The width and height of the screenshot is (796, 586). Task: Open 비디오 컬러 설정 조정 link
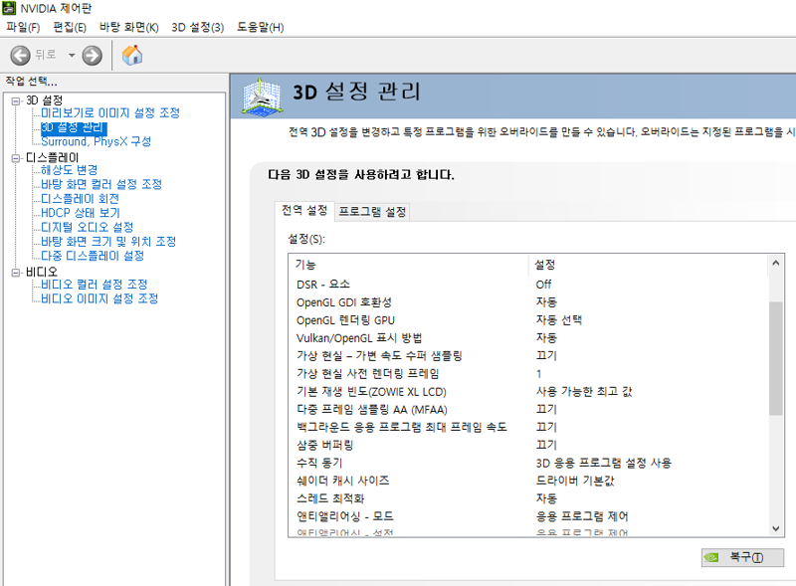click(94, 284)
